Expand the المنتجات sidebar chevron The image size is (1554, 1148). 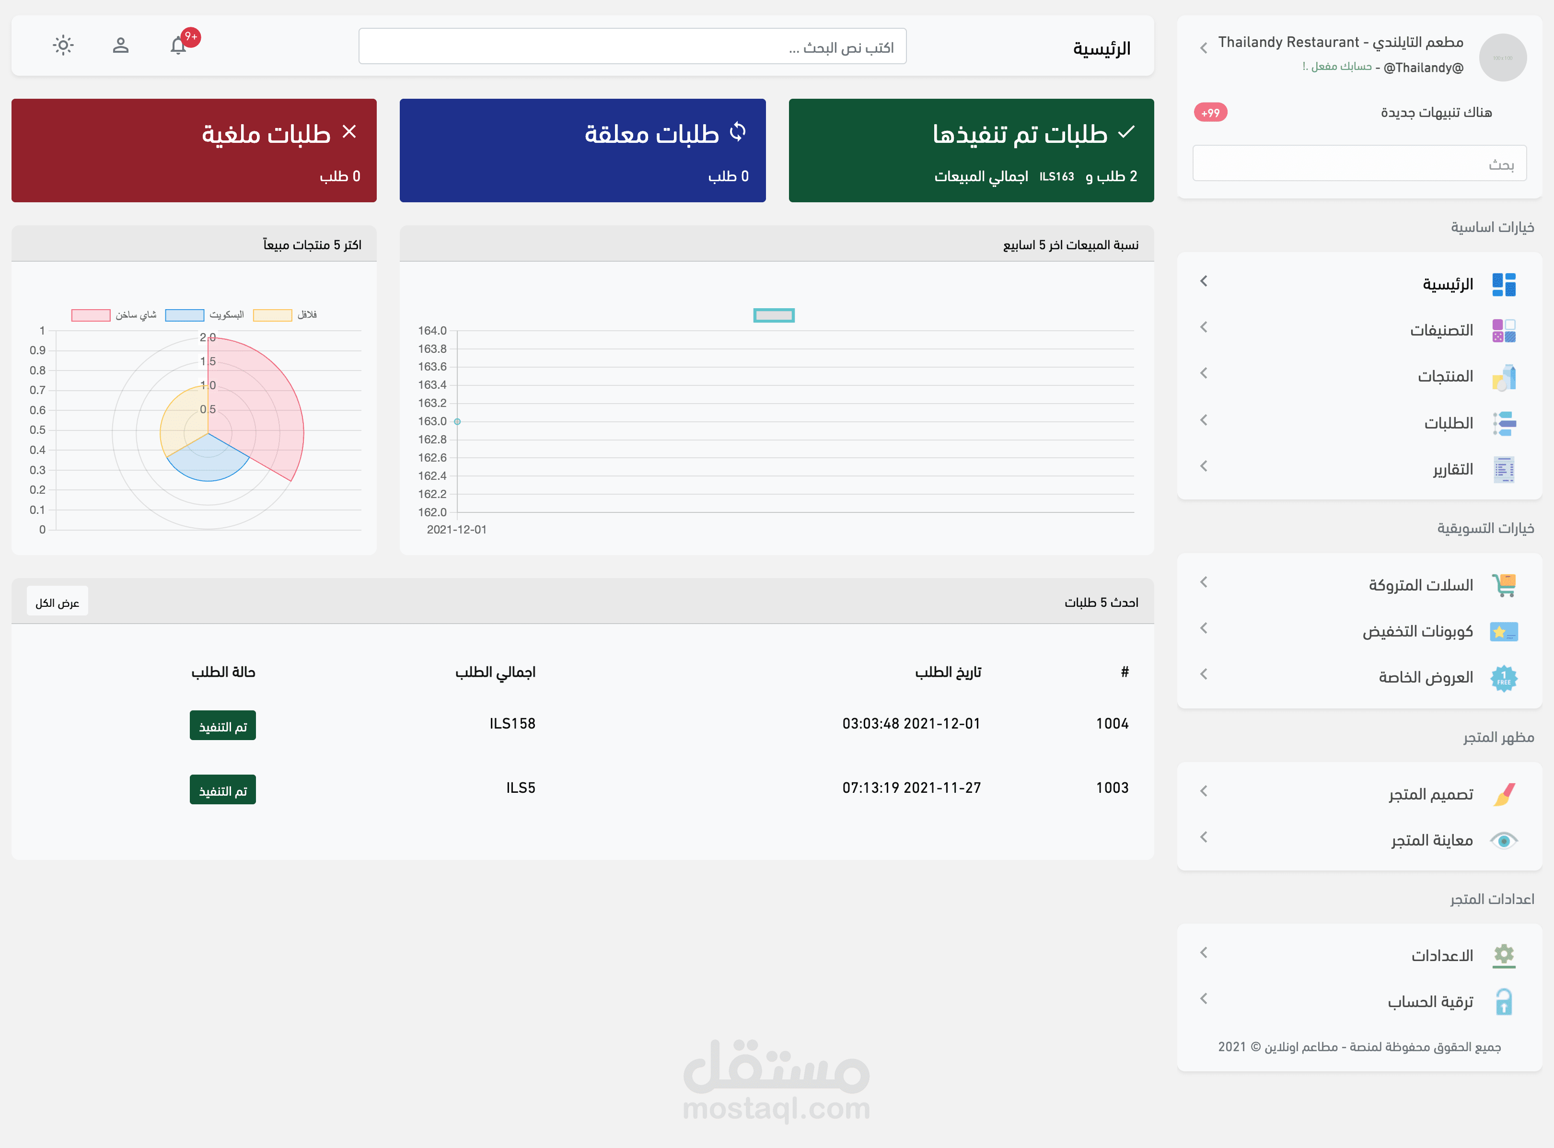pos(1203,373)
